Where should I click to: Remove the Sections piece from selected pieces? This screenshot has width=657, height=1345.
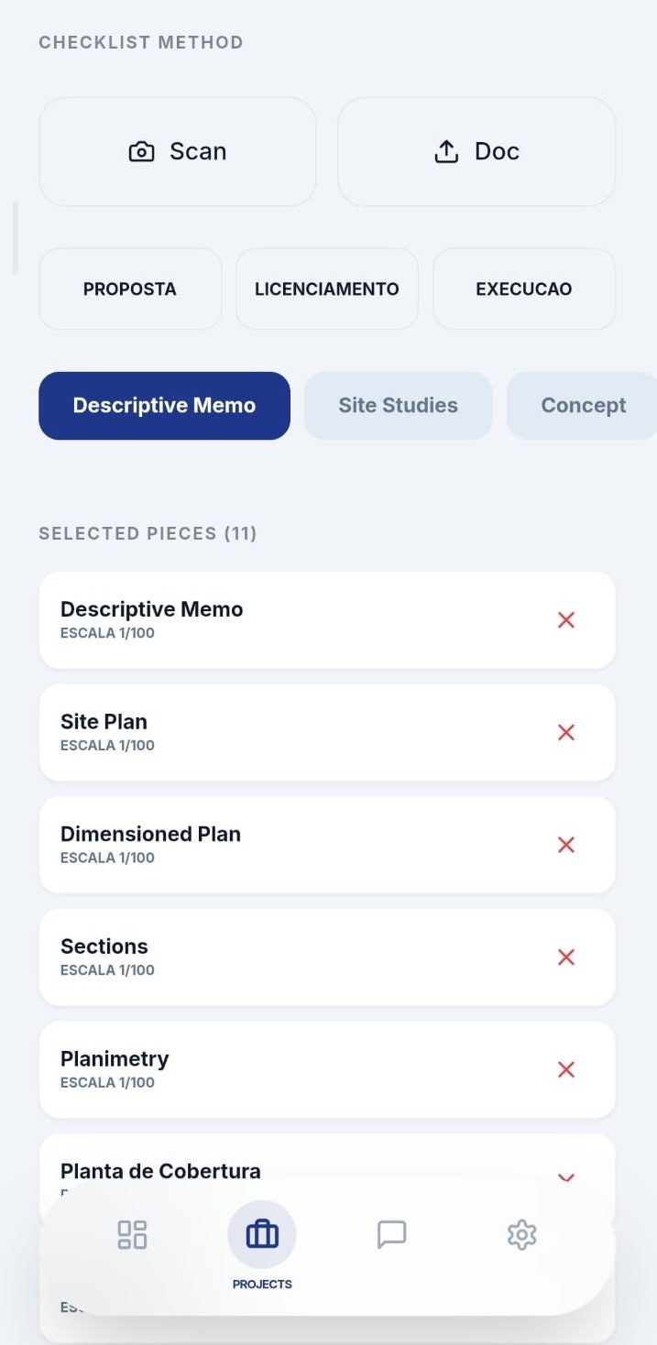coord(565,957)
